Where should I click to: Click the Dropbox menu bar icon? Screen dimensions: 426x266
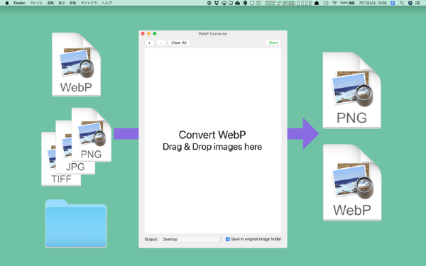coord(217,3)
